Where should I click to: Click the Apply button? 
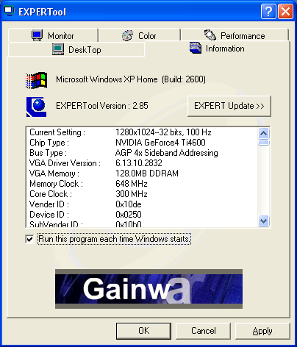pos(262,331)
